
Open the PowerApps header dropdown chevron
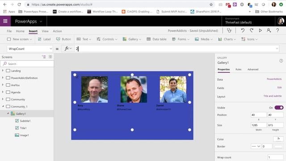41,21
